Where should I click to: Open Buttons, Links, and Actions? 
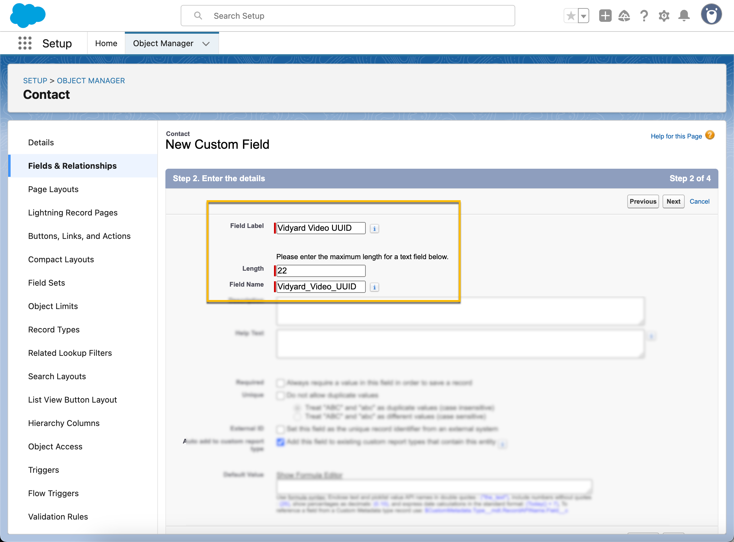tap(83, 236)
